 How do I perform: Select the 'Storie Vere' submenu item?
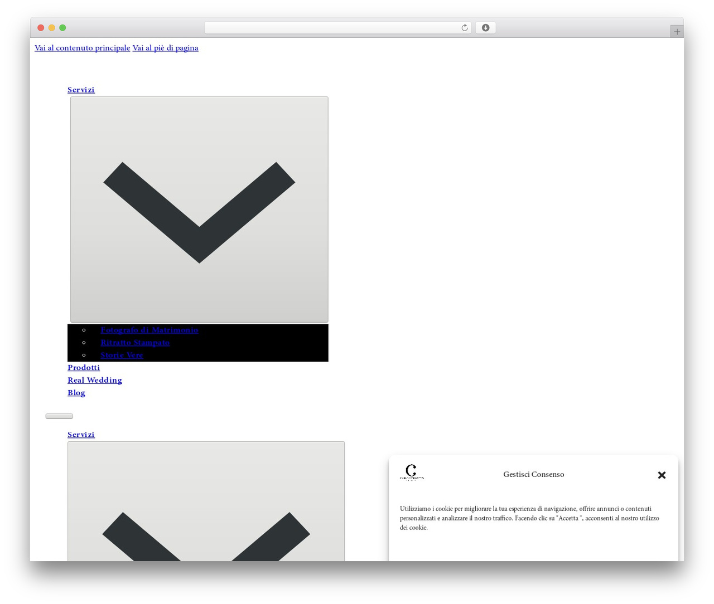tap(122, 355)
